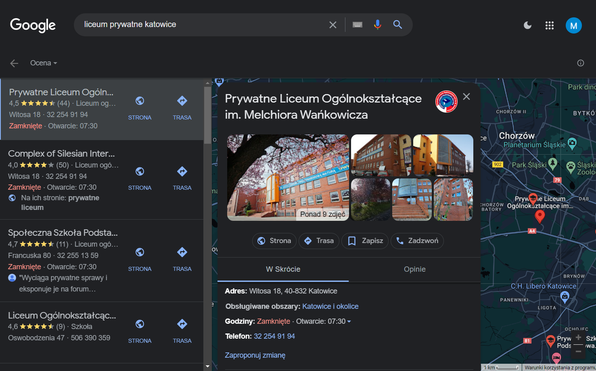Call using the Zadzwoń button

[x=417, y=241]
